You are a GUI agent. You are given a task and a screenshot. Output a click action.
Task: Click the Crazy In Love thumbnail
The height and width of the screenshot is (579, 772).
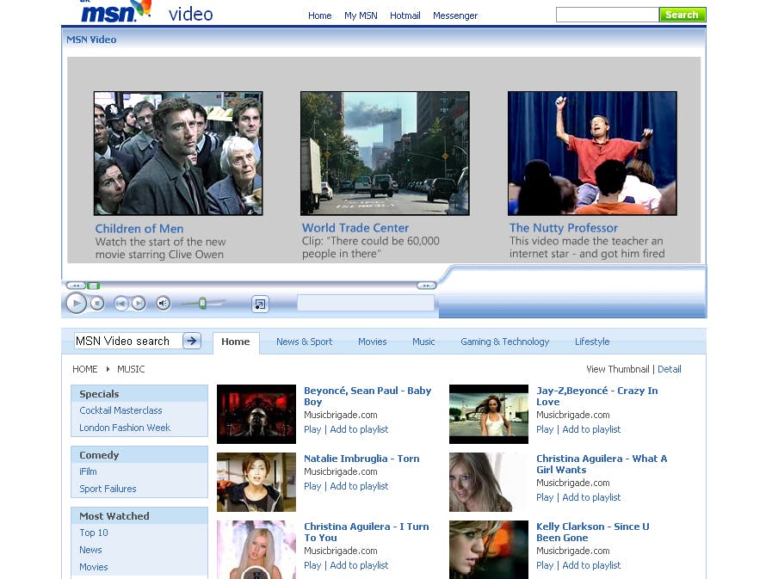tap(489, 414)
